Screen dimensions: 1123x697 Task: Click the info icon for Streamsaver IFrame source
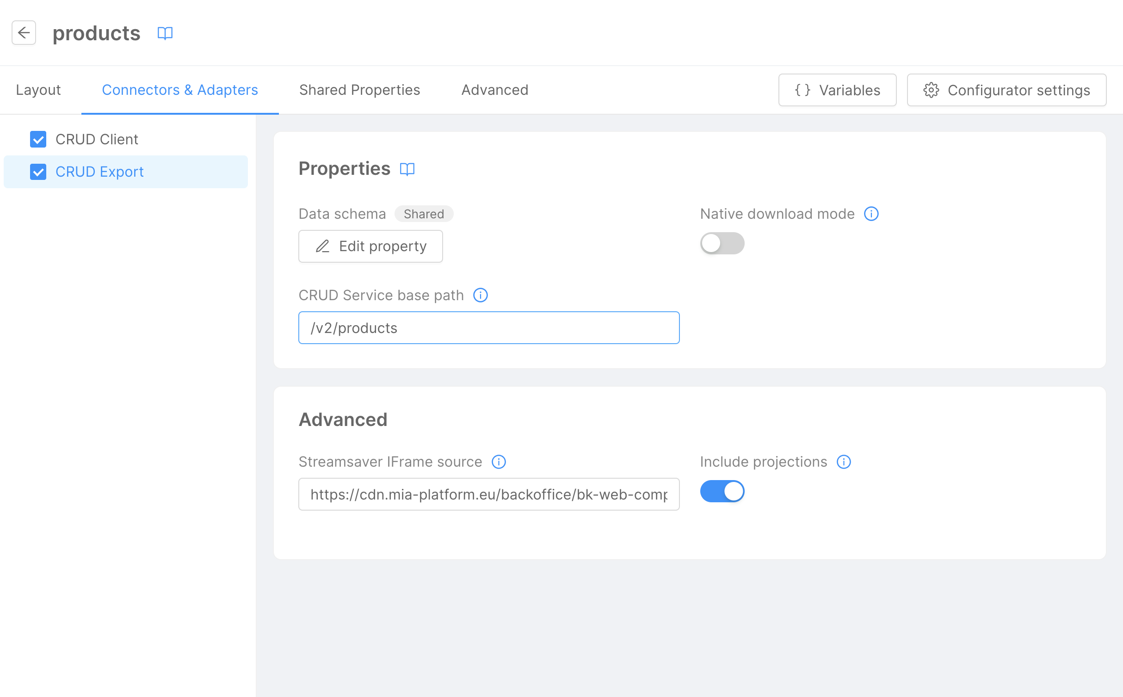[499, 462]
